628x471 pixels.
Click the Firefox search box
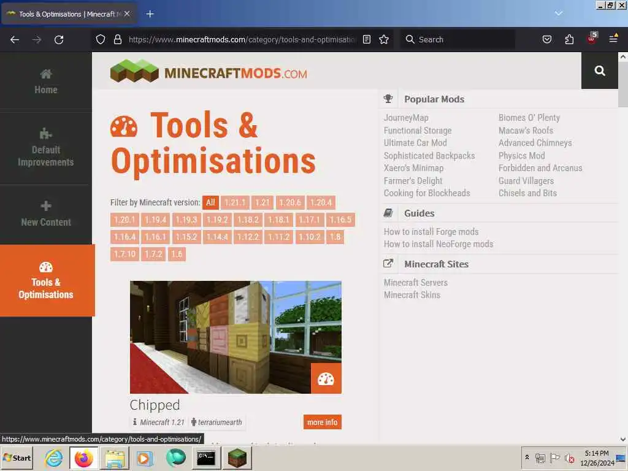pos(458,39)
